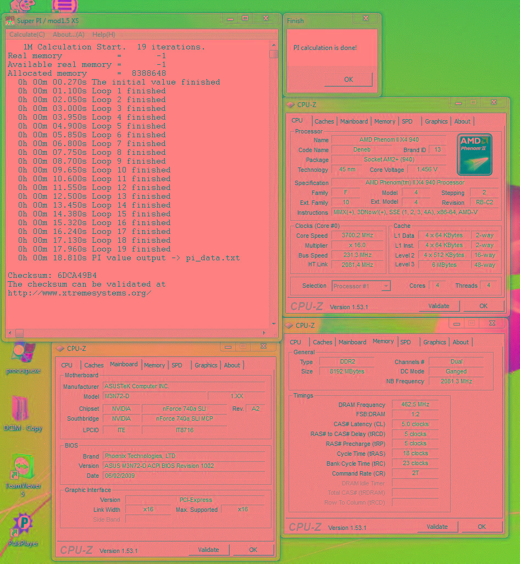520x564 pixels.
Task: Switch to About tab in CPU-Z CPU window
Action: 462,121
